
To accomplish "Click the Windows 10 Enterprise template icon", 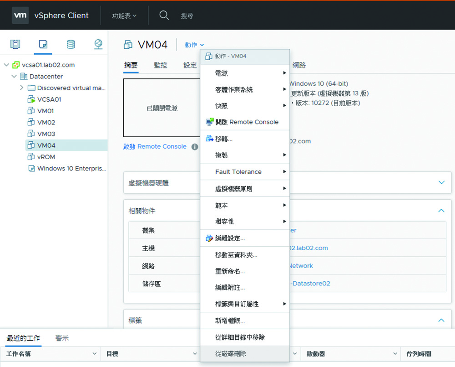I will point(32,168).
